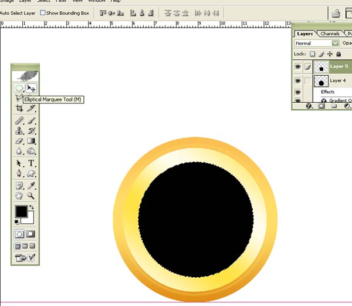Select the Crop tool
The image size is (352, 306).
(x=19, y=108)
